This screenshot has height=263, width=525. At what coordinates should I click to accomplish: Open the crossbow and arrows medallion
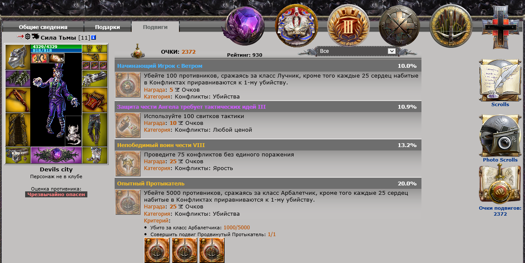451,25
